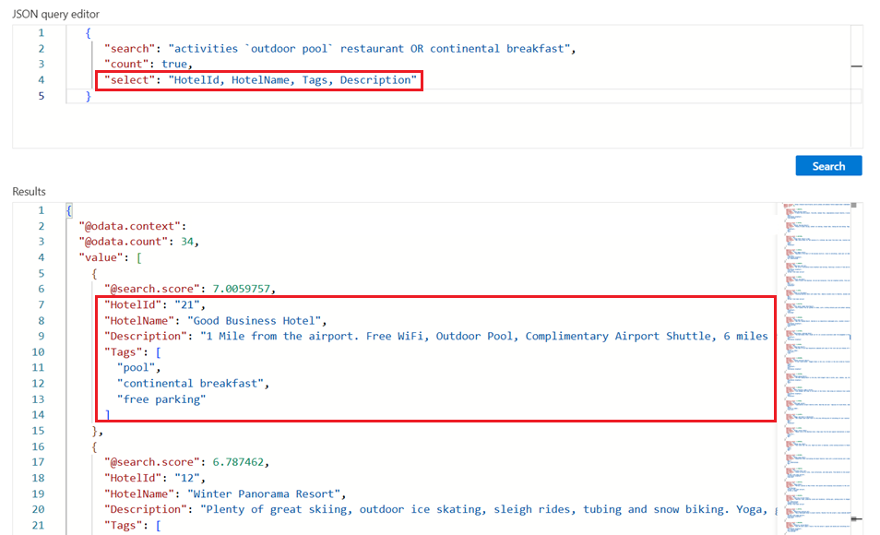The width and height of the screenshot is (880, 535).
Task: Click the select fields string "HotelId, HotelName, Tags, Description"
Action: [x=292, y=79]
